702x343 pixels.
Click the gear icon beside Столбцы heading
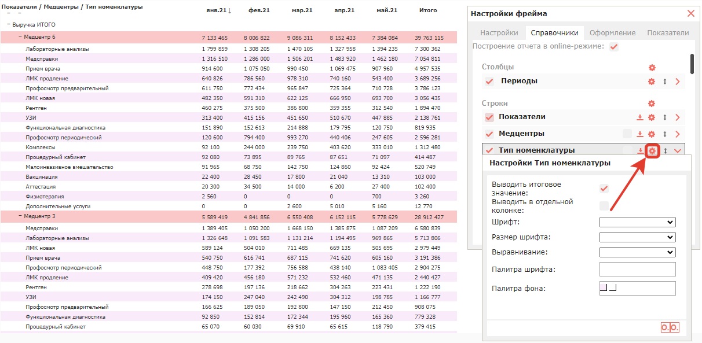point(652,68)
